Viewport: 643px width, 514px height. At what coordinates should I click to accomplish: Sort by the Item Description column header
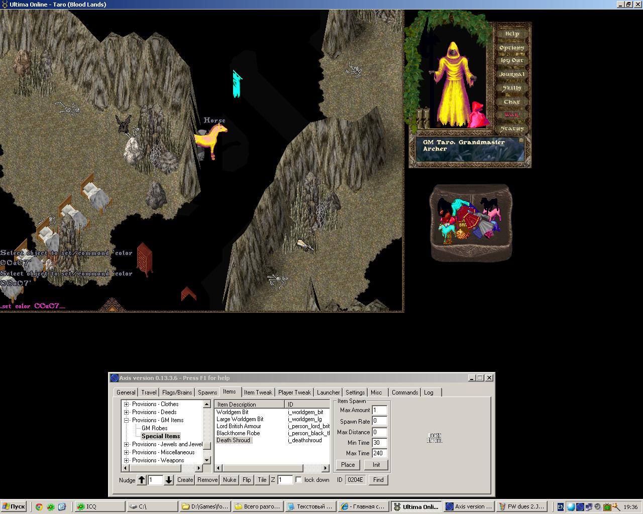250,404
